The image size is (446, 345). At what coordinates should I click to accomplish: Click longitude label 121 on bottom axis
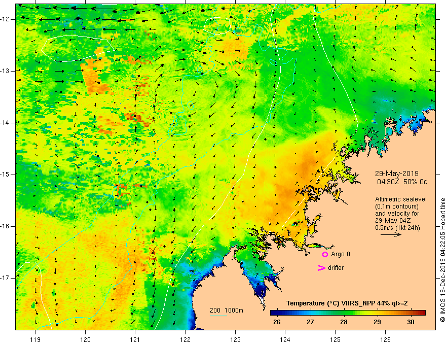135,339
